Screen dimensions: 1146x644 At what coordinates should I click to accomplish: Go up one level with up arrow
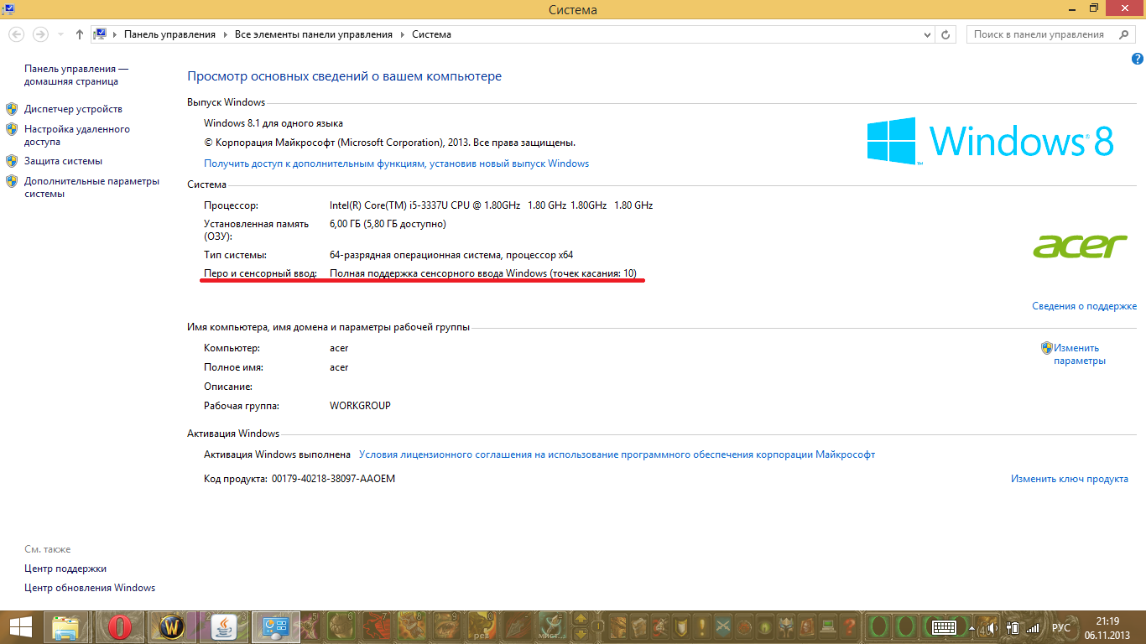tap(80, 34)
